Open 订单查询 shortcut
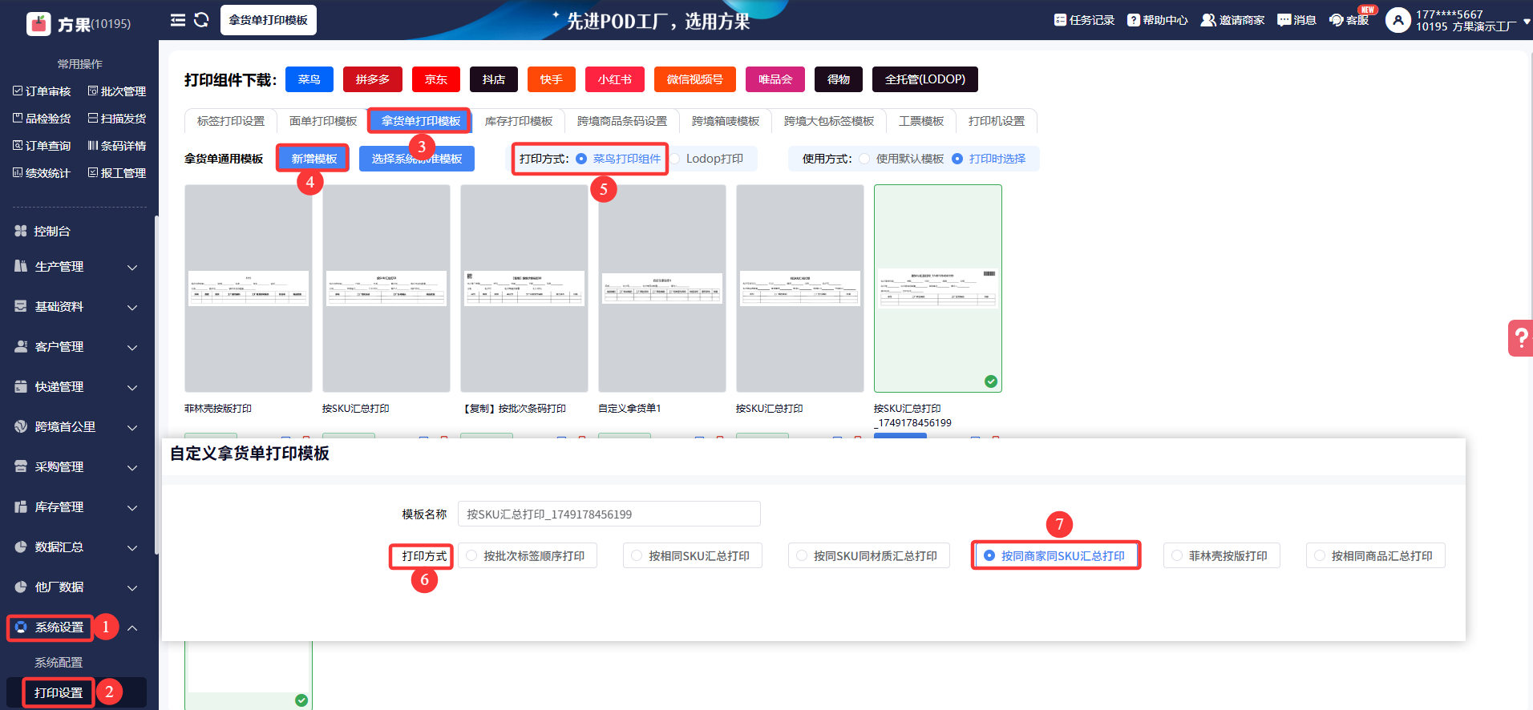1533x710 pixels. pyautogui.click(x=42, y=146)
